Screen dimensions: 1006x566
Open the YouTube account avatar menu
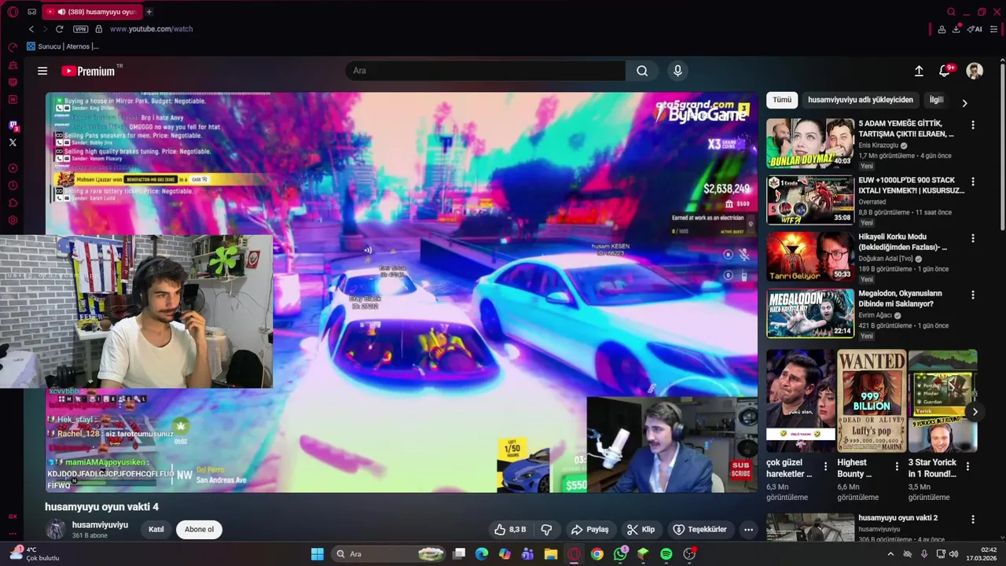975,71
